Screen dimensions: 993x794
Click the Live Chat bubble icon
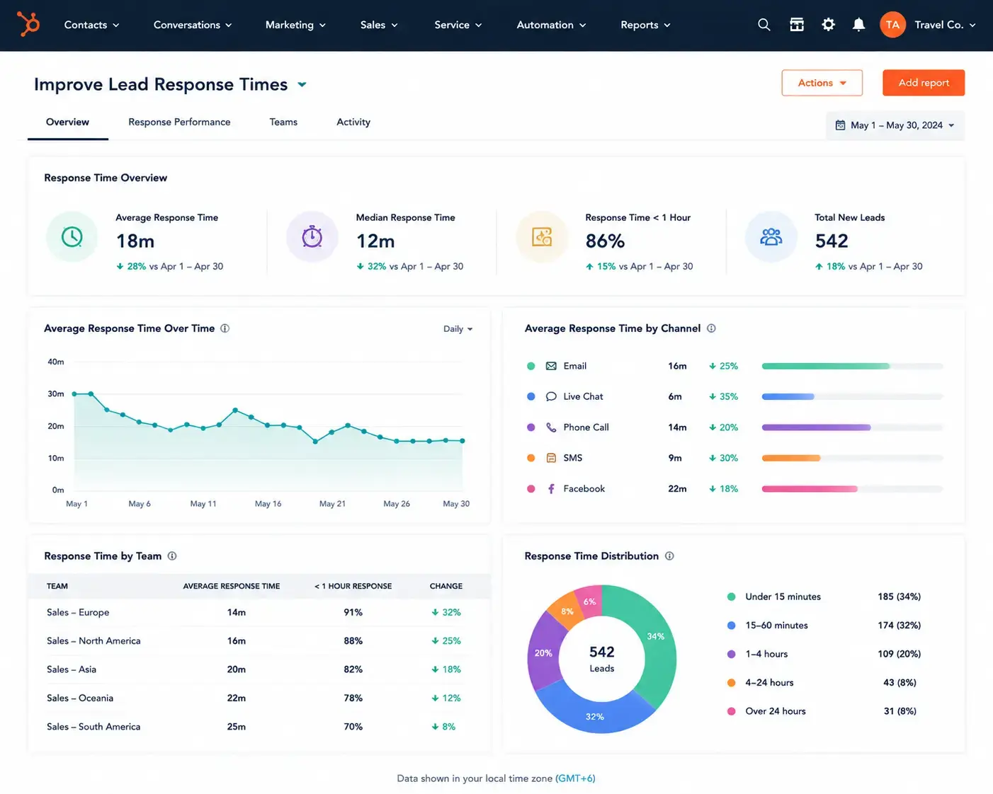[x=551, y=396]
